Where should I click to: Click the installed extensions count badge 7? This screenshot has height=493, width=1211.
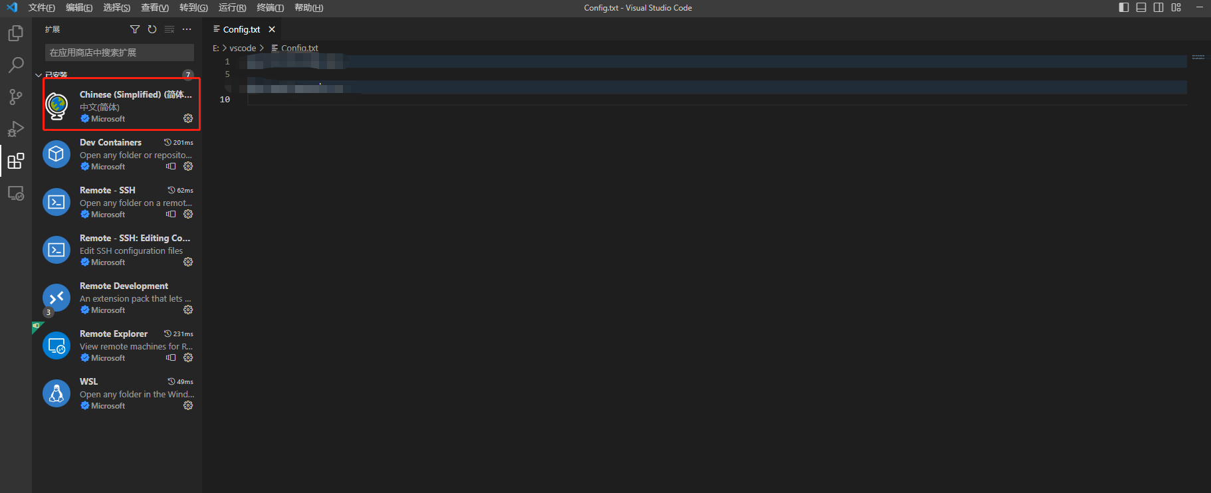[188, 74]
